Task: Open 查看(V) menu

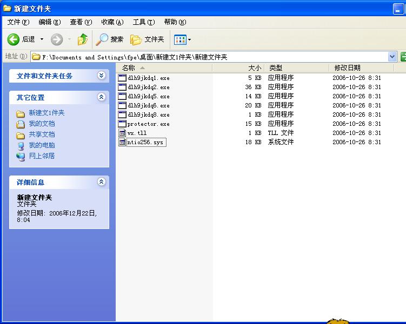Action: (x=81, y=22)
